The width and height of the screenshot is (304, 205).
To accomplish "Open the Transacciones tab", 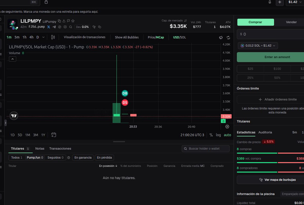I will point(60,149).
